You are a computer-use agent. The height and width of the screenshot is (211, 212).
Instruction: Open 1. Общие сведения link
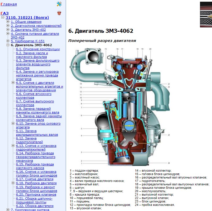pyautogui.click(x=26, y=22)
